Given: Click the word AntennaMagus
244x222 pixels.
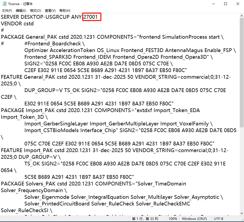Looking at the screenshot, I should (184, 50).
